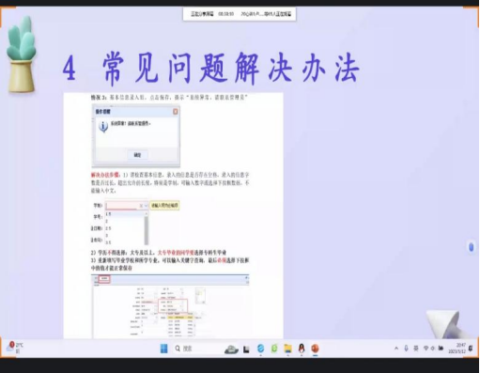Open the Edge browser taskbar icon
This screenshot has height=373, width=480.
tap(260, 349)
